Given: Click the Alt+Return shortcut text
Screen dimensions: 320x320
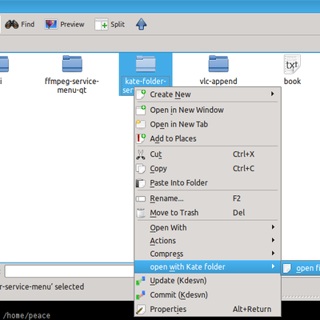Looking at the screenshot, I should (x=252, y=310).
